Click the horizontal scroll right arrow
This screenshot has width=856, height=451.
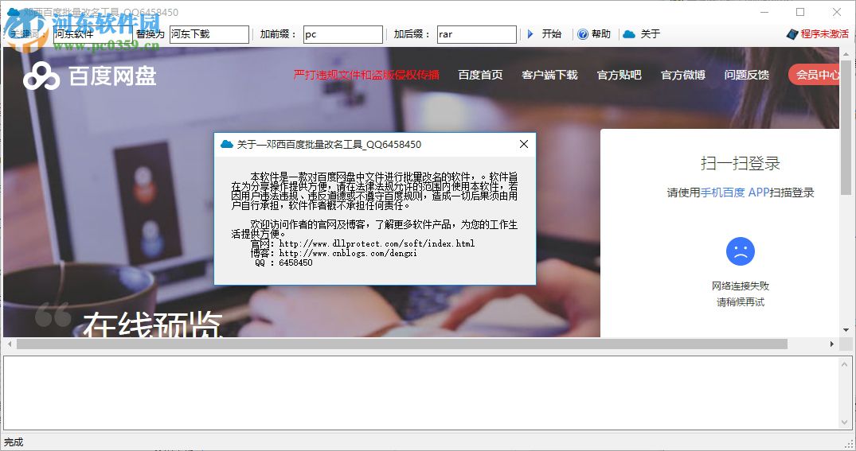[x=832, y=344]
